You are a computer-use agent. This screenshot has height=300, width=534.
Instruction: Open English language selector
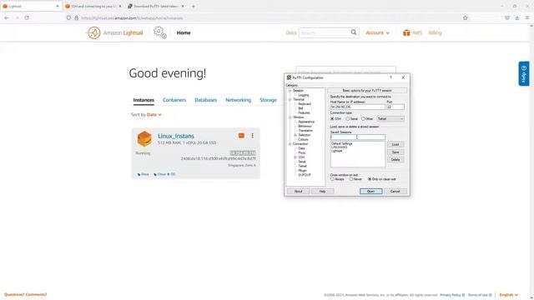click(508, 294)
